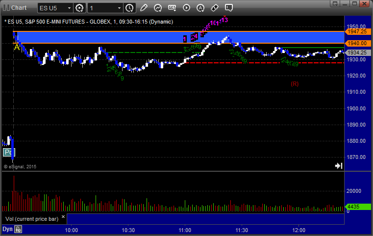Click the 1950.00 price axis label

coord(356,26)
